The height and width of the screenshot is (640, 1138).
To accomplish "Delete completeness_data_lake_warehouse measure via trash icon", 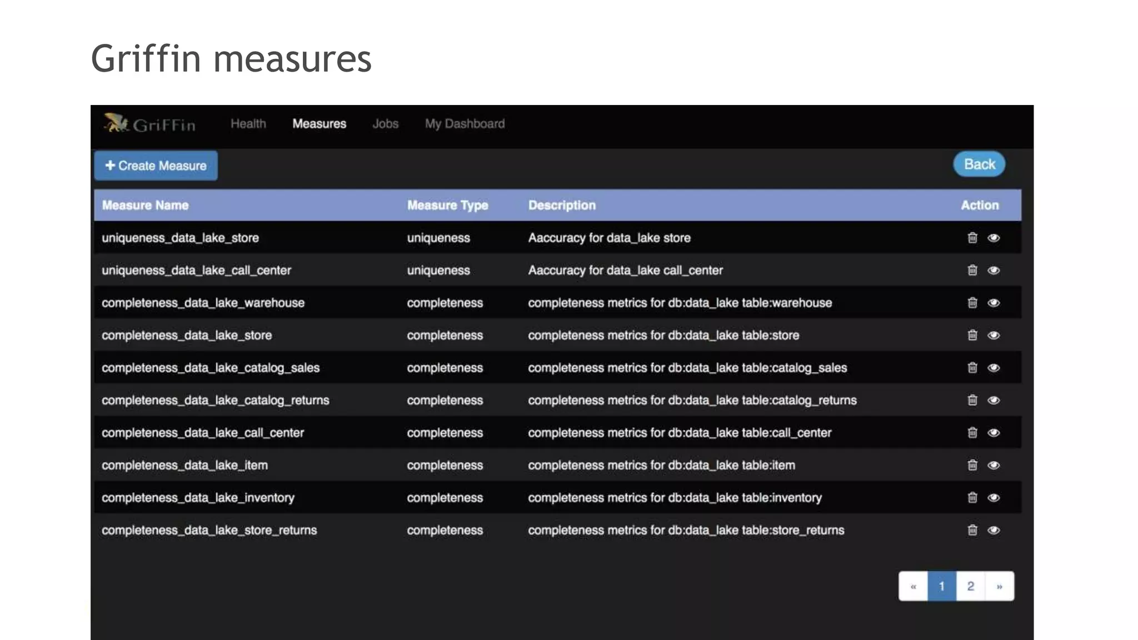I will tap(972, 303).
